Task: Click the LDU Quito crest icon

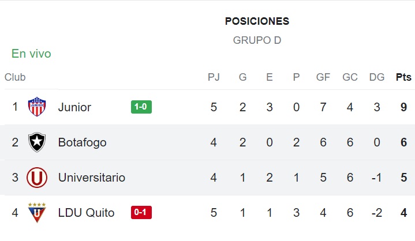Action: pyautogui.click(x=37, y=213)
